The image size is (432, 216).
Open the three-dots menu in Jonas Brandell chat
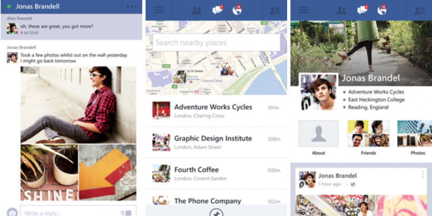(132, 7)
